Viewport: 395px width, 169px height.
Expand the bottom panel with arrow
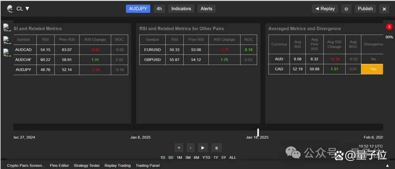tap(387, 166)
